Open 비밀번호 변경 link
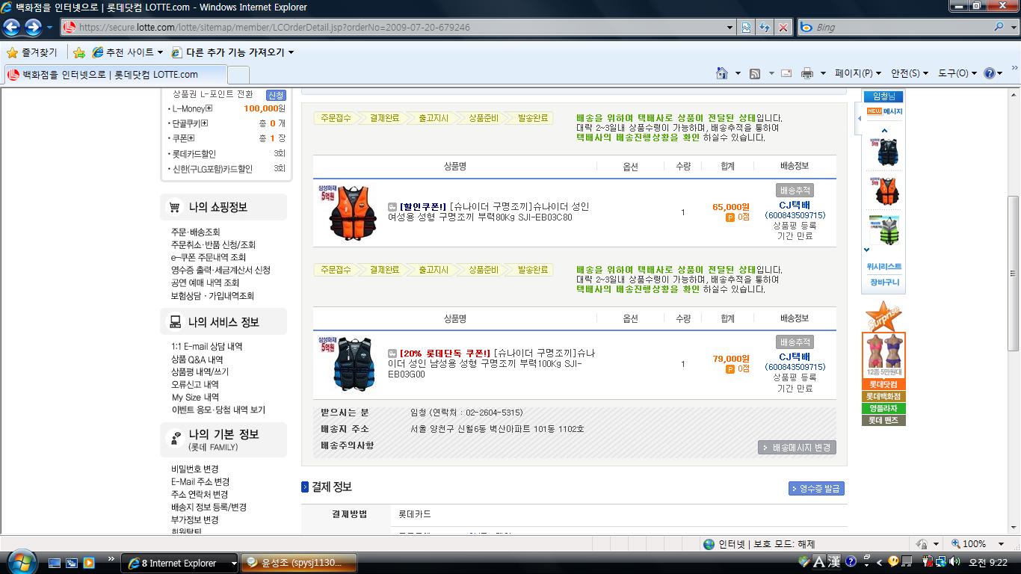 [195, 469]
